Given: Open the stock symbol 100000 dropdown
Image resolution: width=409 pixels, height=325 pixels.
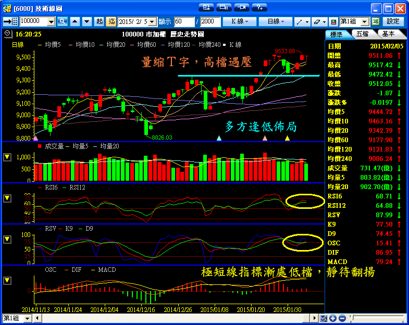Looking at the screenshot, I should [51, 21].
